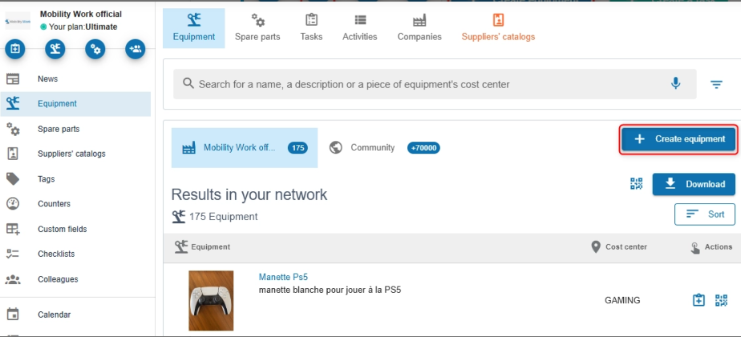This screenshot has height=337, width=741.
Task: Open the Manette Ps5 equipment link
Action: tap(284, 277)
